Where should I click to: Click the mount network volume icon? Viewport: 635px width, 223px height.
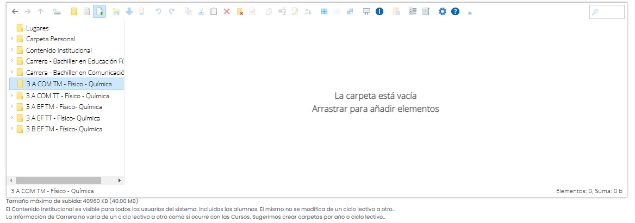coord(57,12)
